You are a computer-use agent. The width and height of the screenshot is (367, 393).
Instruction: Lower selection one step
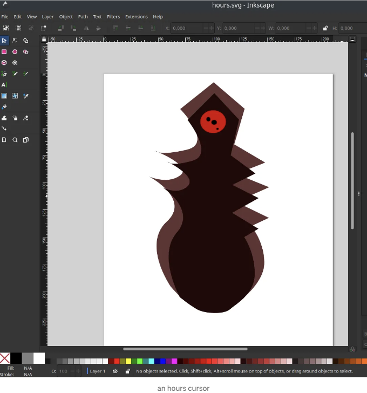[140, 28]
